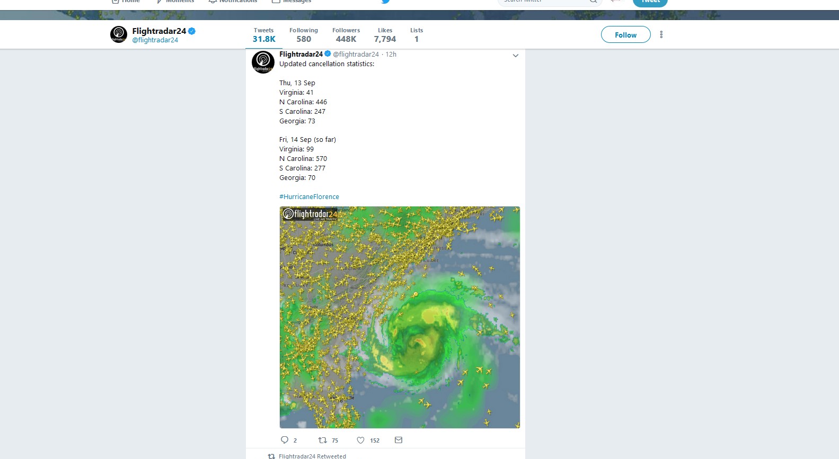Switch to the Likes tab
The height and width of the screenshot is (459, 839).
[x=385, y=35]
